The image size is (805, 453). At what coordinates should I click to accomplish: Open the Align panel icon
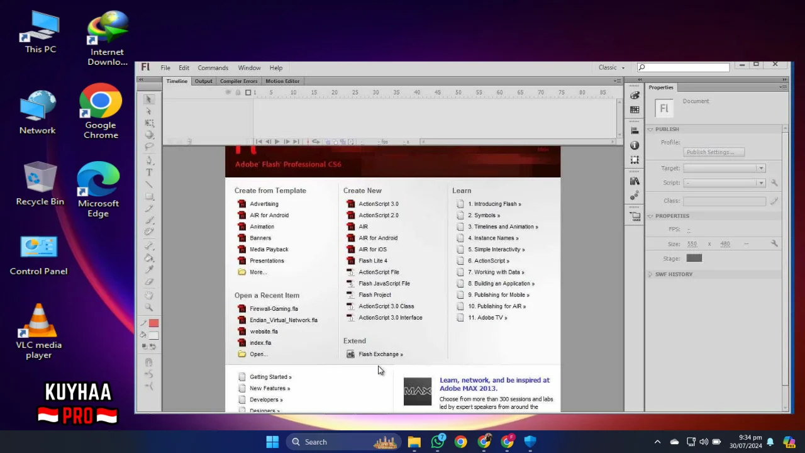click(x=635, y=131)
